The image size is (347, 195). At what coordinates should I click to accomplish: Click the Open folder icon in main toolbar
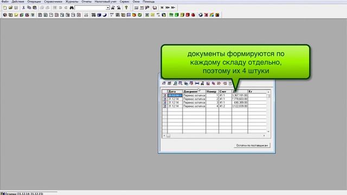tap(10, 8)
